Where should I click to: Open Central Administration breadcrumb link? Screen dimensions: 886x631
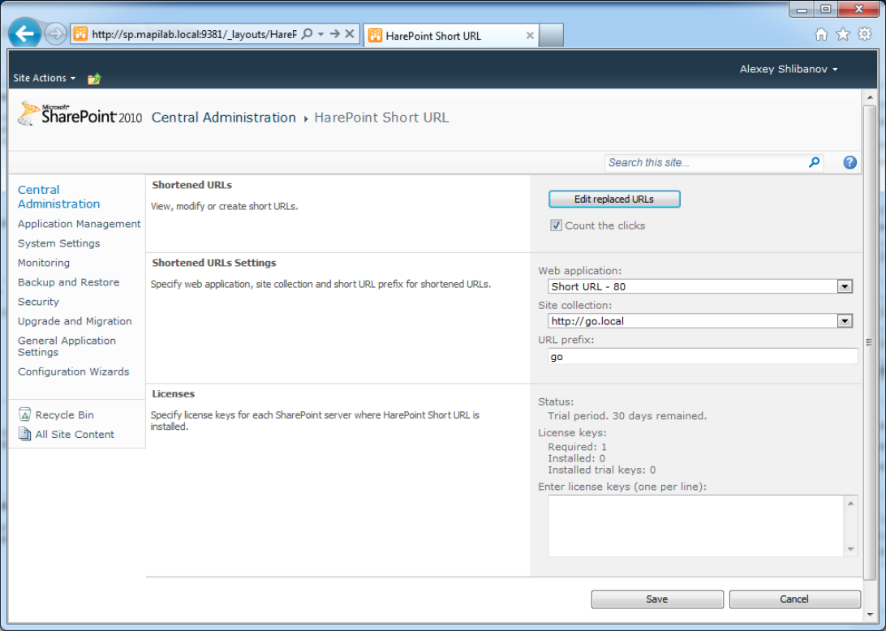point(224,118)
